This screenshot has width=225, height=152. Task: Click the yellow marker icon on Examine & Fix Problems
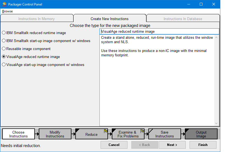(142, 131)
